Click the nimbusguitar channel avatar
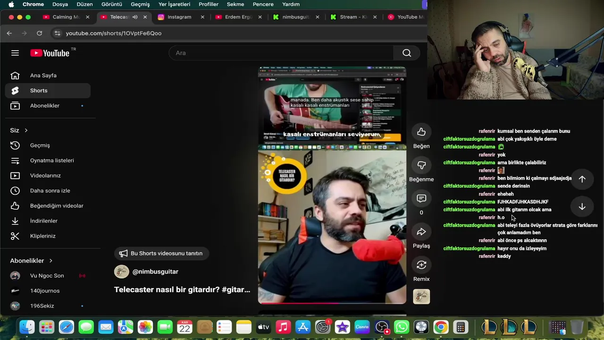The width and height of the screenshot is (604, 340). pyautogui.click(x=121, y=272)
